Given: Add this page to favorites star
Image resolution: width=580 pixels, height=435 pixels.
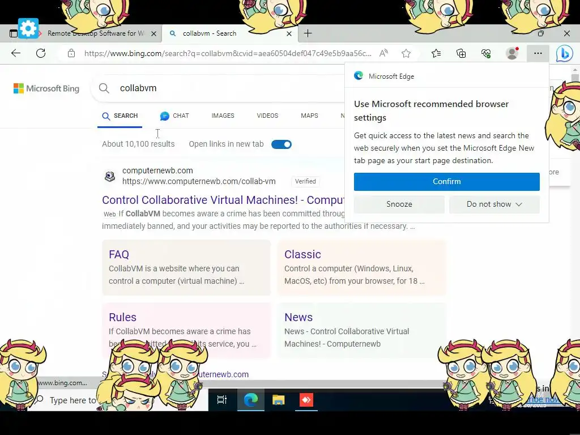Looking at the screenshot, I should (x=406, y=54).
